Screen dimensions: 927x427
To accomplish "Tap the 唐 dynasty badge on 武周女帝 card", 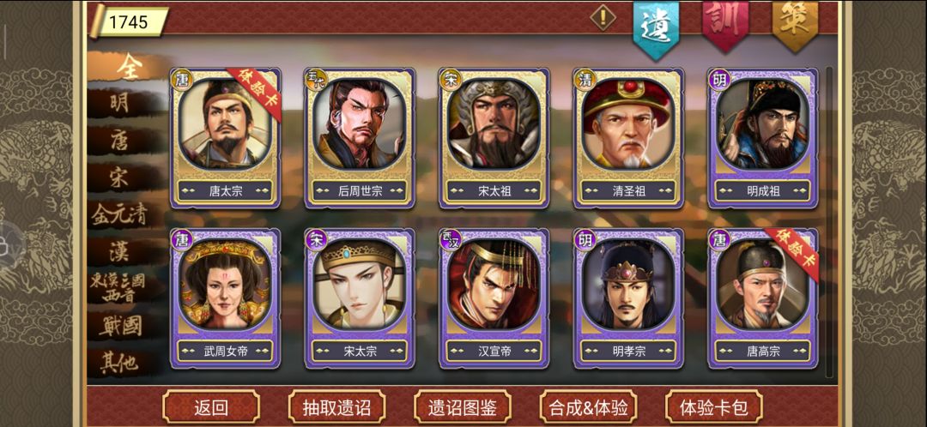I will [x=181, y=240].
